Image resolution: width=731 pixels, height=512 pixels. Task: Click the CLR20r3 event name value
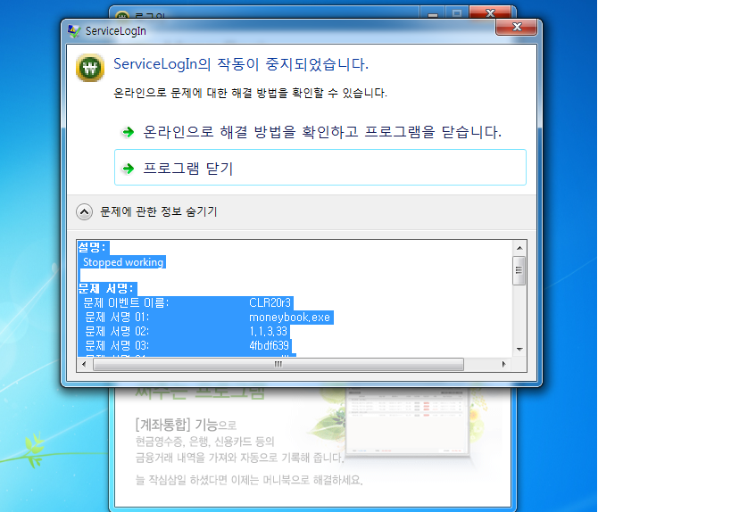270,302
